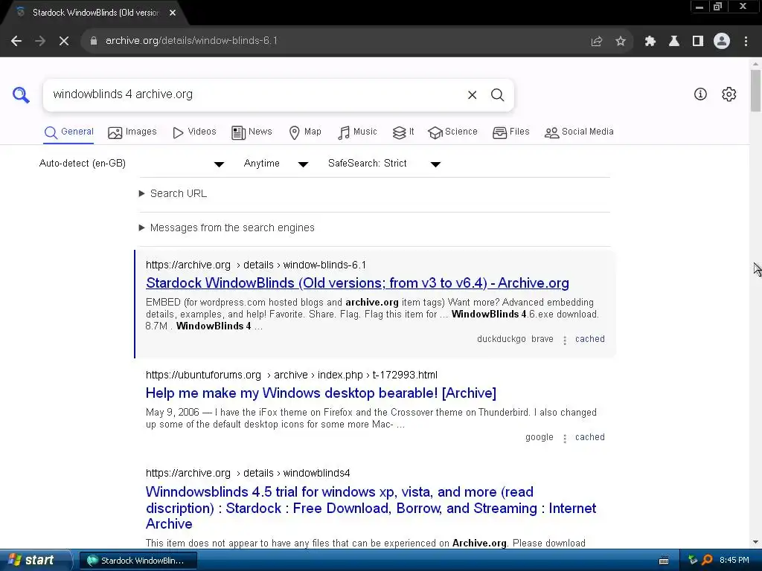Click the share page icon in the address bar
The width and height of the screenshot is (762, 571).
(597, 42)
